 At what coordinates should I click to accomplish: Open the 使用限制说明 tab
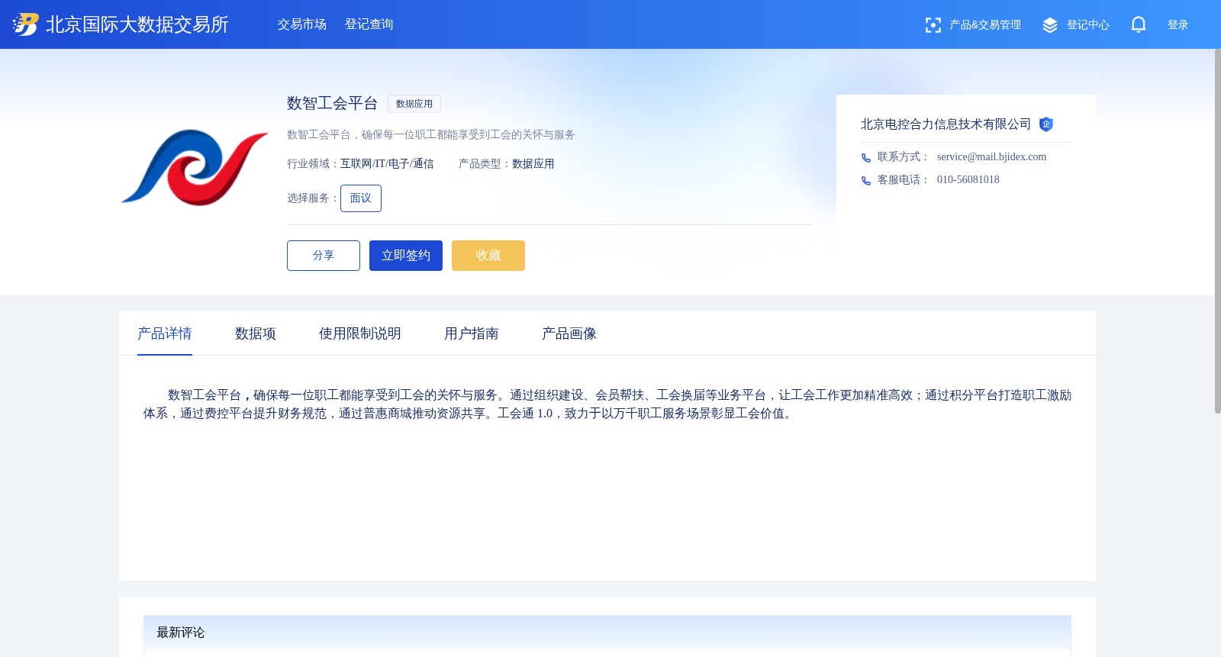(x=360, y=333)
